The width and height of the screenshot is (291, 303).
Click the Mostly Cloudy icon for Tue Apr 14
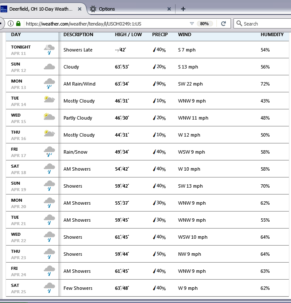(49, 99)
